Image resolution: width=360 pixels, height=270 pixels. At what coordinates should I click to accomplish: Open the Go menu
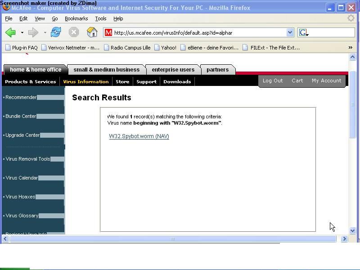point(54,18)
